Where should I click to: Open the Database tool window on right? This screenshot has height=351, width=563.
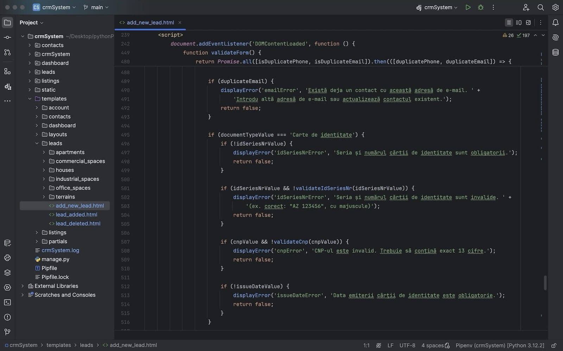coord(555,52)
